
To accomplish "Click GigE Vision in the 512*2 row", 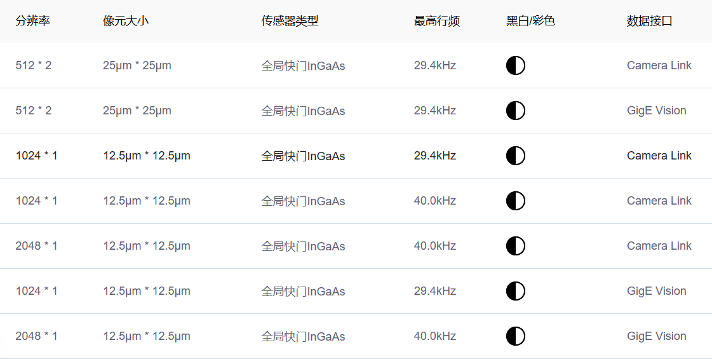I will tap(656, 111).
